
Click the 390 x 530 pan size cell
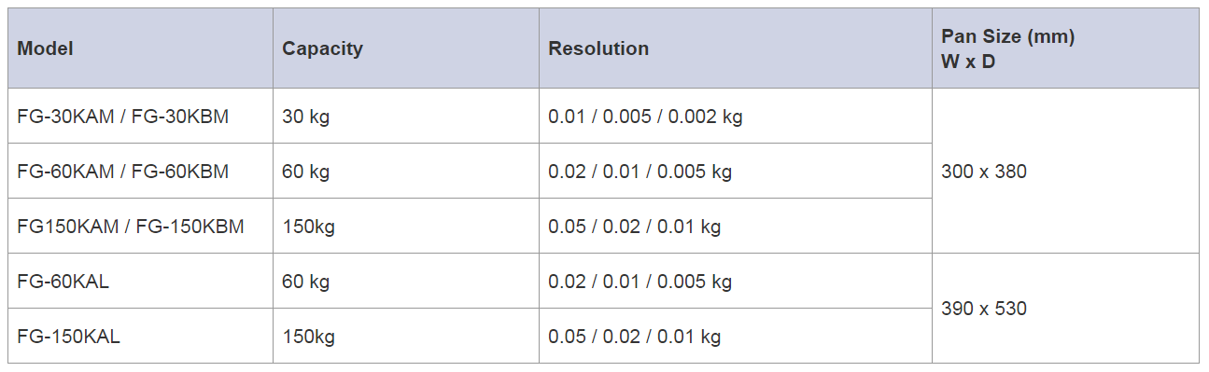click(x=1065, y=309)
